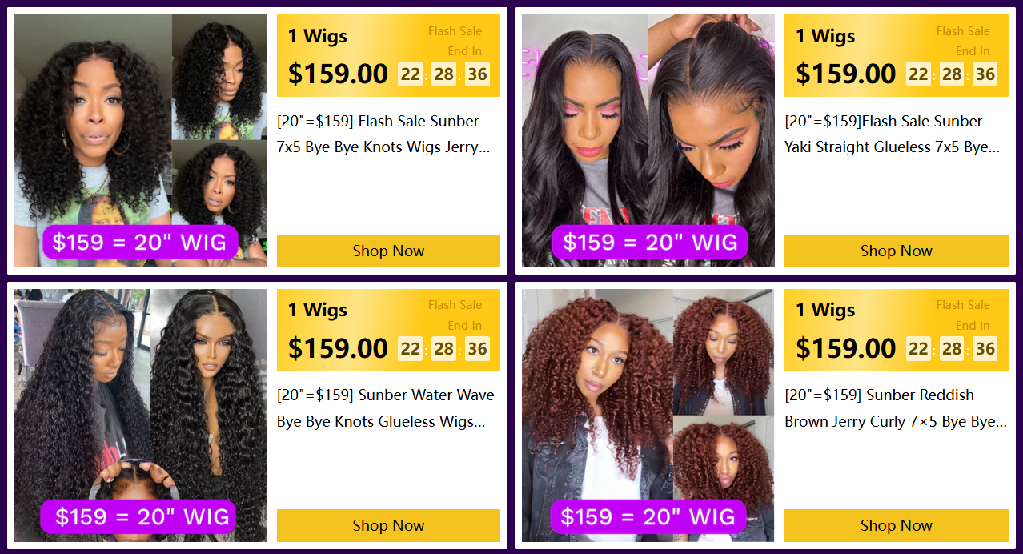Open the Sunber Water Wave wig title
This screenshot has height=554, width=1023.
(x=386, y=408)
